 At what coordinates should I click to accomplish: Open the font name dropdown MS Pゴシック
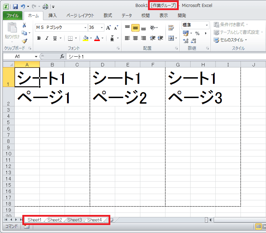pos(85,27)
